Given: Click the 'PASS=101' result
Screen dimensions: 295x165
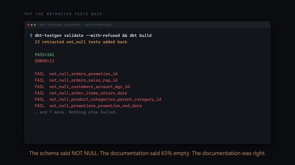Looking at the screenshot, I should tap(44, 55).
